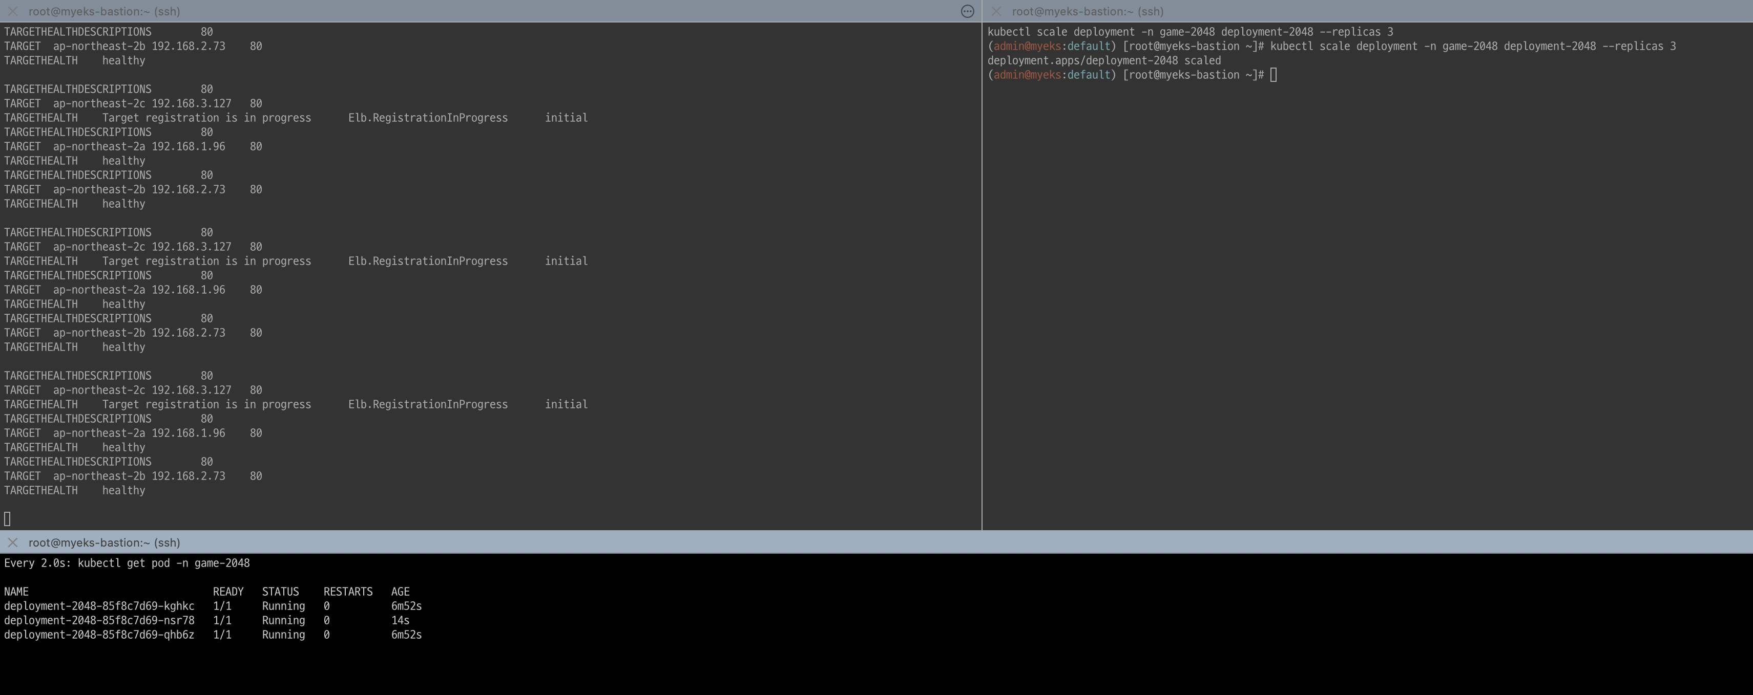Click the admin@myeks text in the last prompt

pyautogui.click(x=1027, y=75)
